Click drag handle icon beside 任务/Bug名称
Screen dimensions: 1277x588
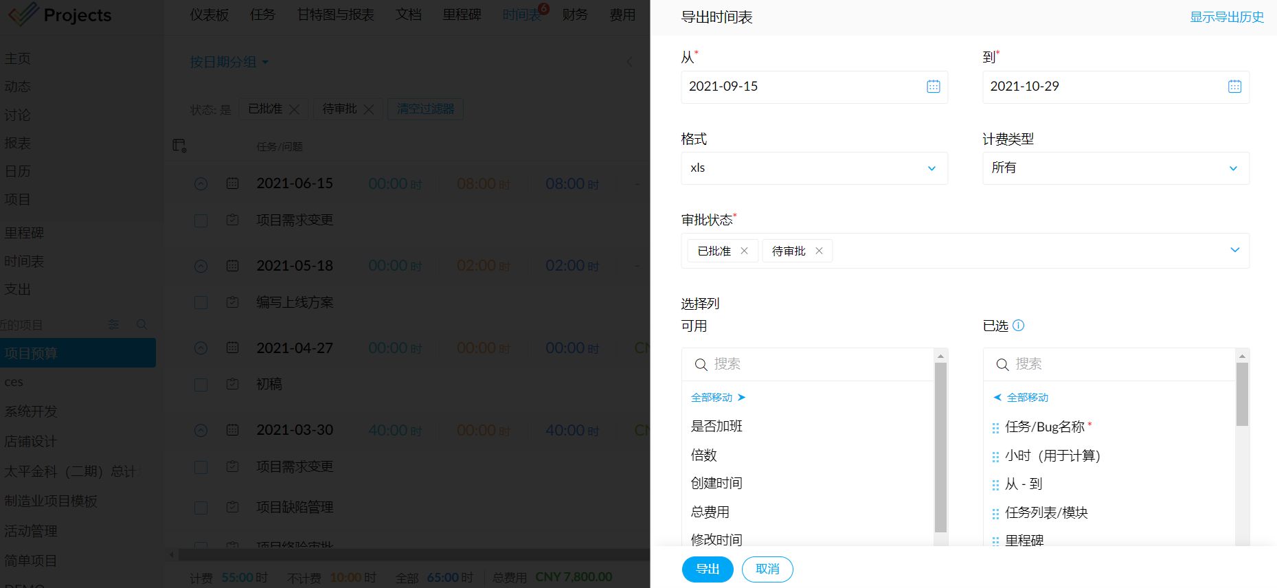[995, 428]
